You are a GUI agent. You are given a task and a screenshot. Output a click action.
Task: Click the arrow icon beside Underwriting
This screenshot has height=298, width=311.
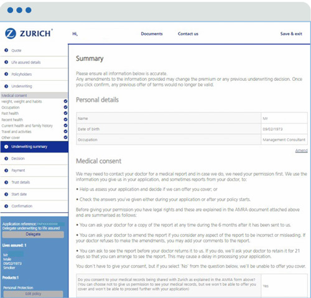pyautogui.click(x=6, y=86)
